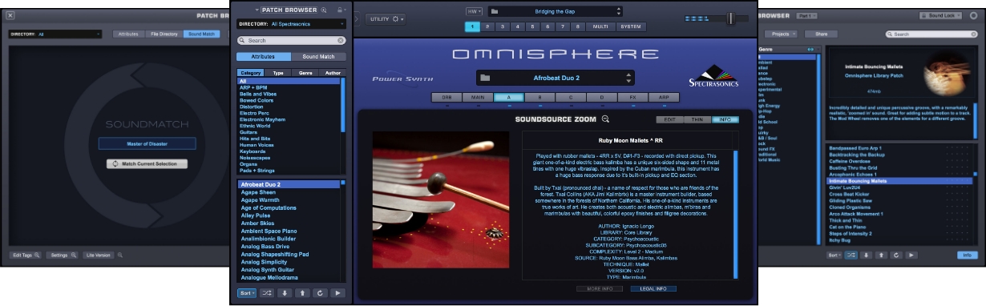
Task: Step to previous patch with up arrow
Action: [303, 293]
